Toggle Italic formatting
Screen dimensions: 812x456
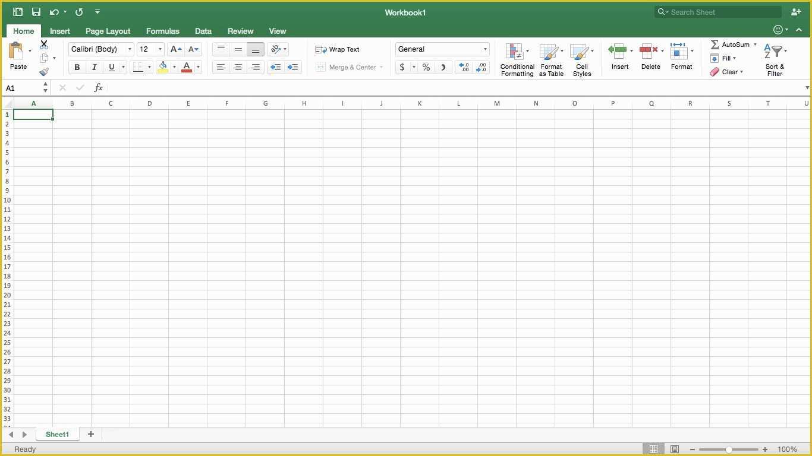click(x=94, y=67)
